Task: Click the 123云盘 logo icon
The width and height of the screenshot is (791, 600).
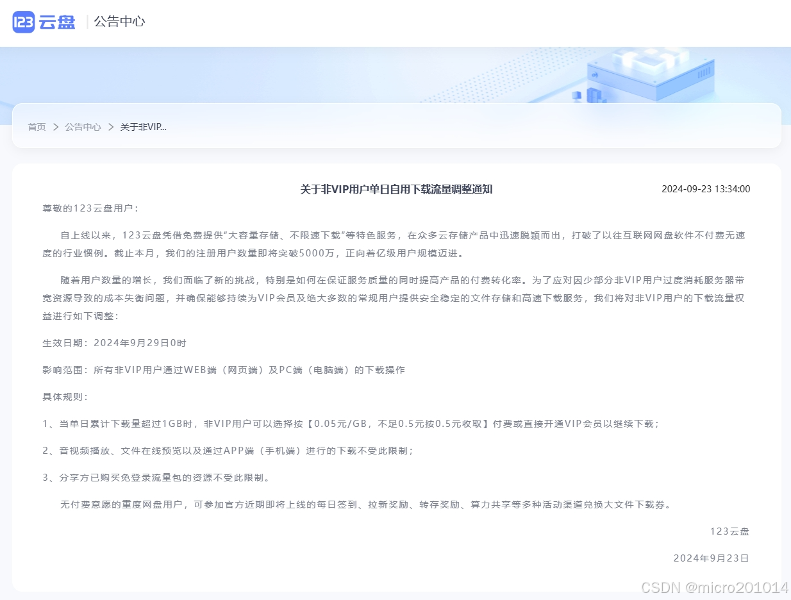Action: [23, 22]
